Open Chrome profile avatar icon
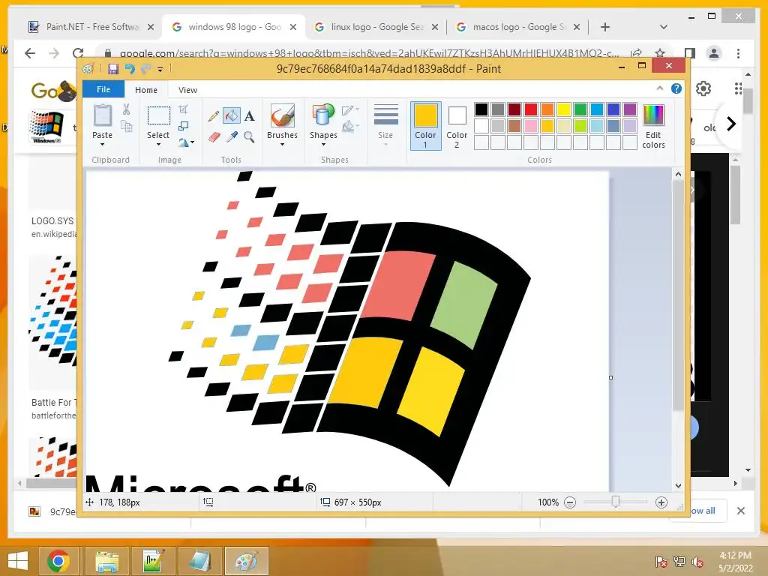This screenshot has height=576, width=768. click(714, 53)
